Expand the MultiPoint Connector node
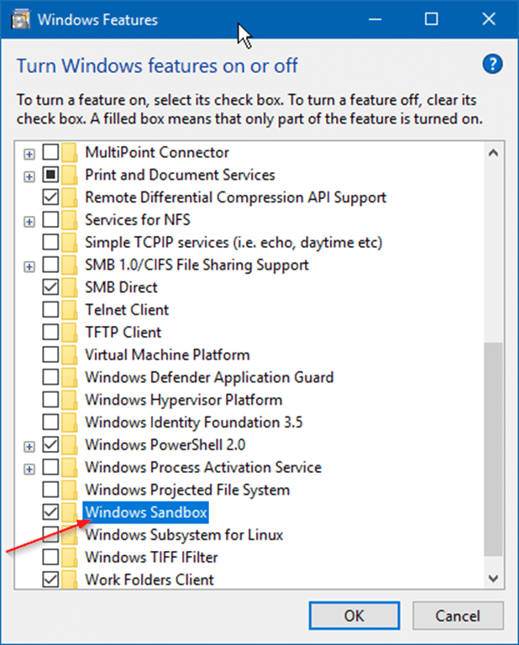Image resolution: width=519 pixels, height=645 pixels. pyautogui.click(x=29, y=155)
